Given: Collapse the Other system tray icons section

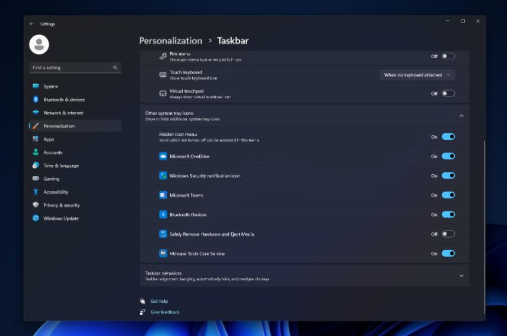Looking at the screenshot, I should pyautogui.click(x=461, y=116).
